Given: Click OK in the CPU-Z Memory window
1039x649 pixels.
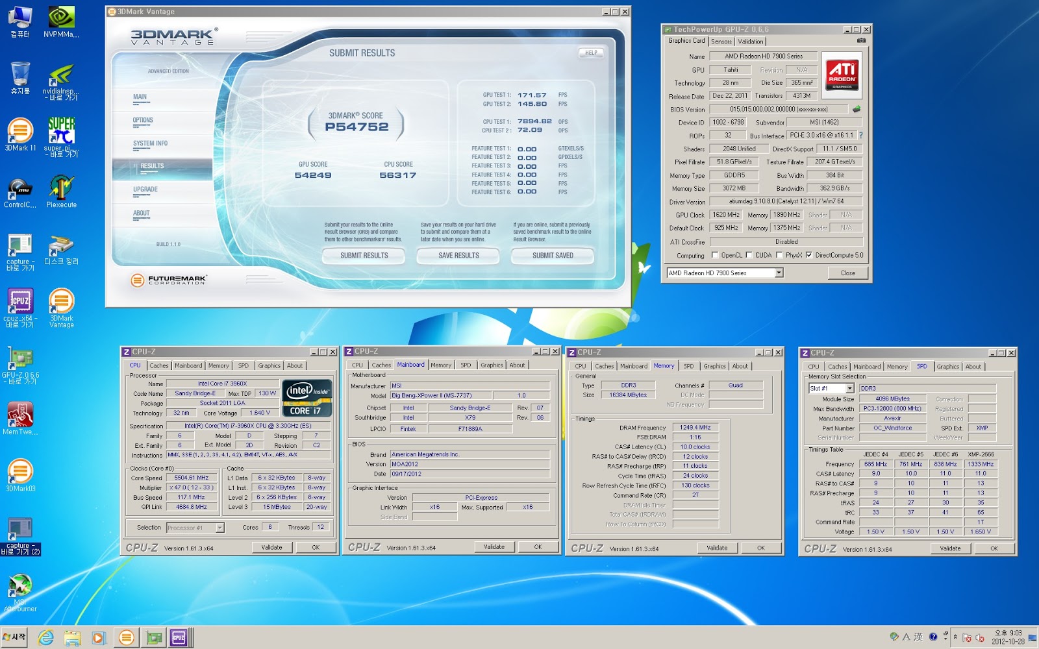Looking at the screenshot, I should [x=760, y=548].
